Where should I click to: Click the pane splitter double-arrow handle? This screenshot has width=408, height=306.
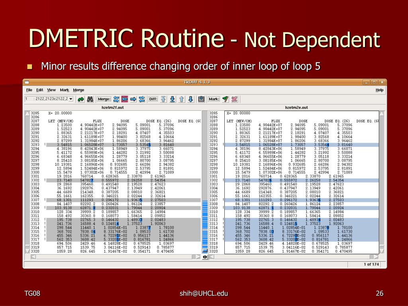[205, 257]
